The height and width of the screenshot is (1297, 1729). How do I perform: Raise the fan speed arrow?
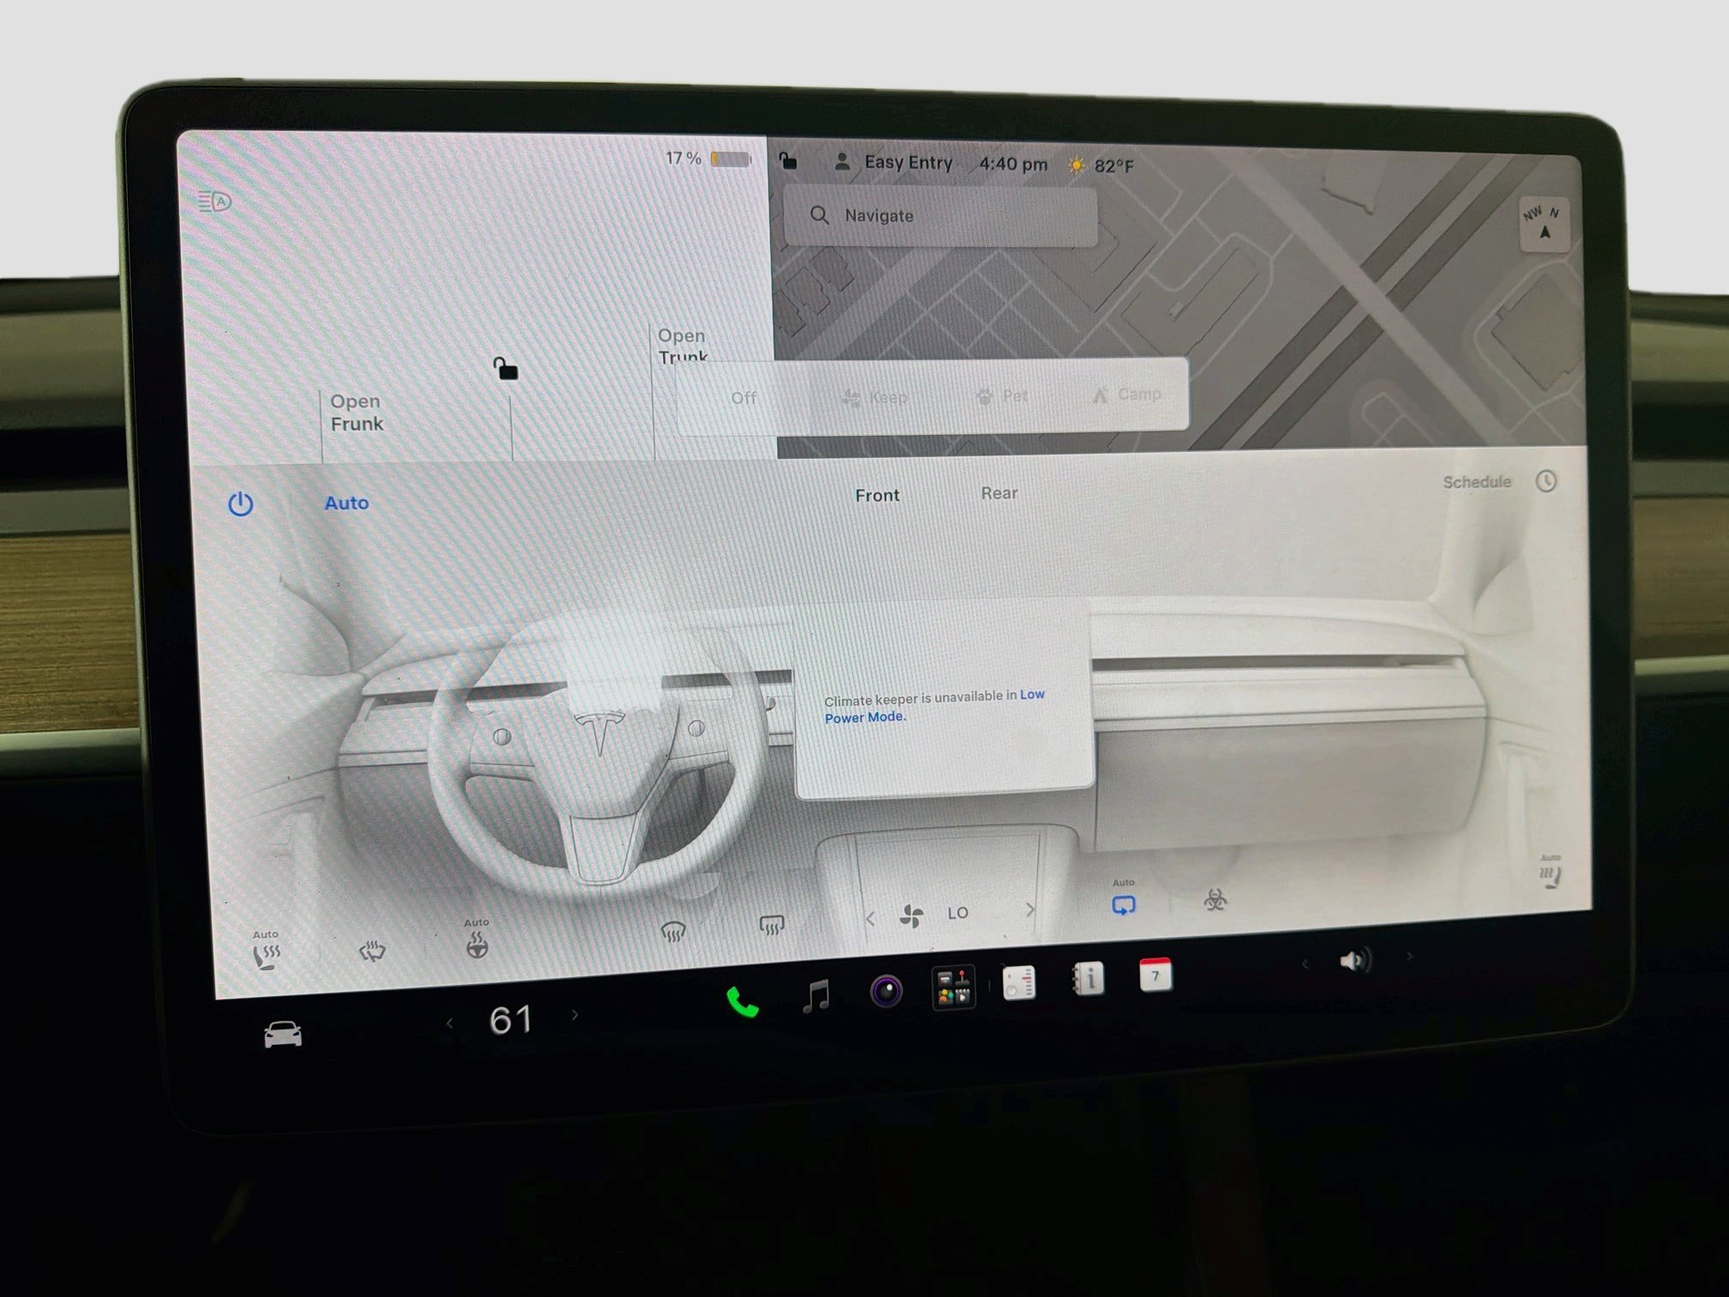click(x=1030, y=909)
